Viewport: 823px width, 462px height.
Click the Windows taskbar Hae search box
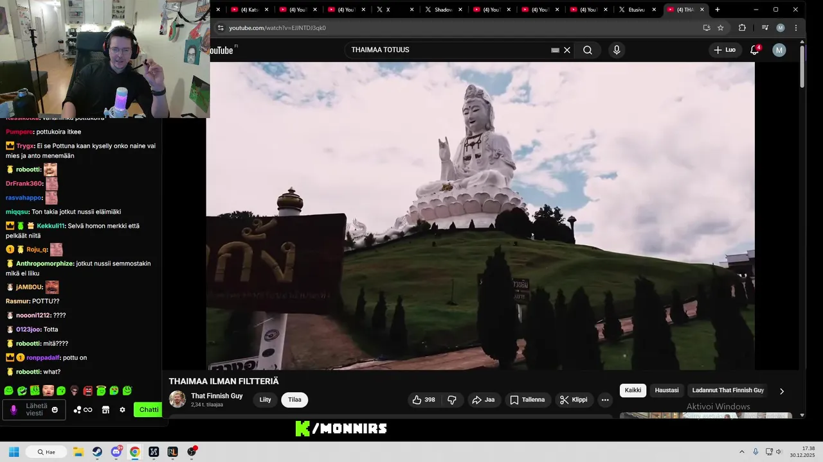(x=46, y=452)
